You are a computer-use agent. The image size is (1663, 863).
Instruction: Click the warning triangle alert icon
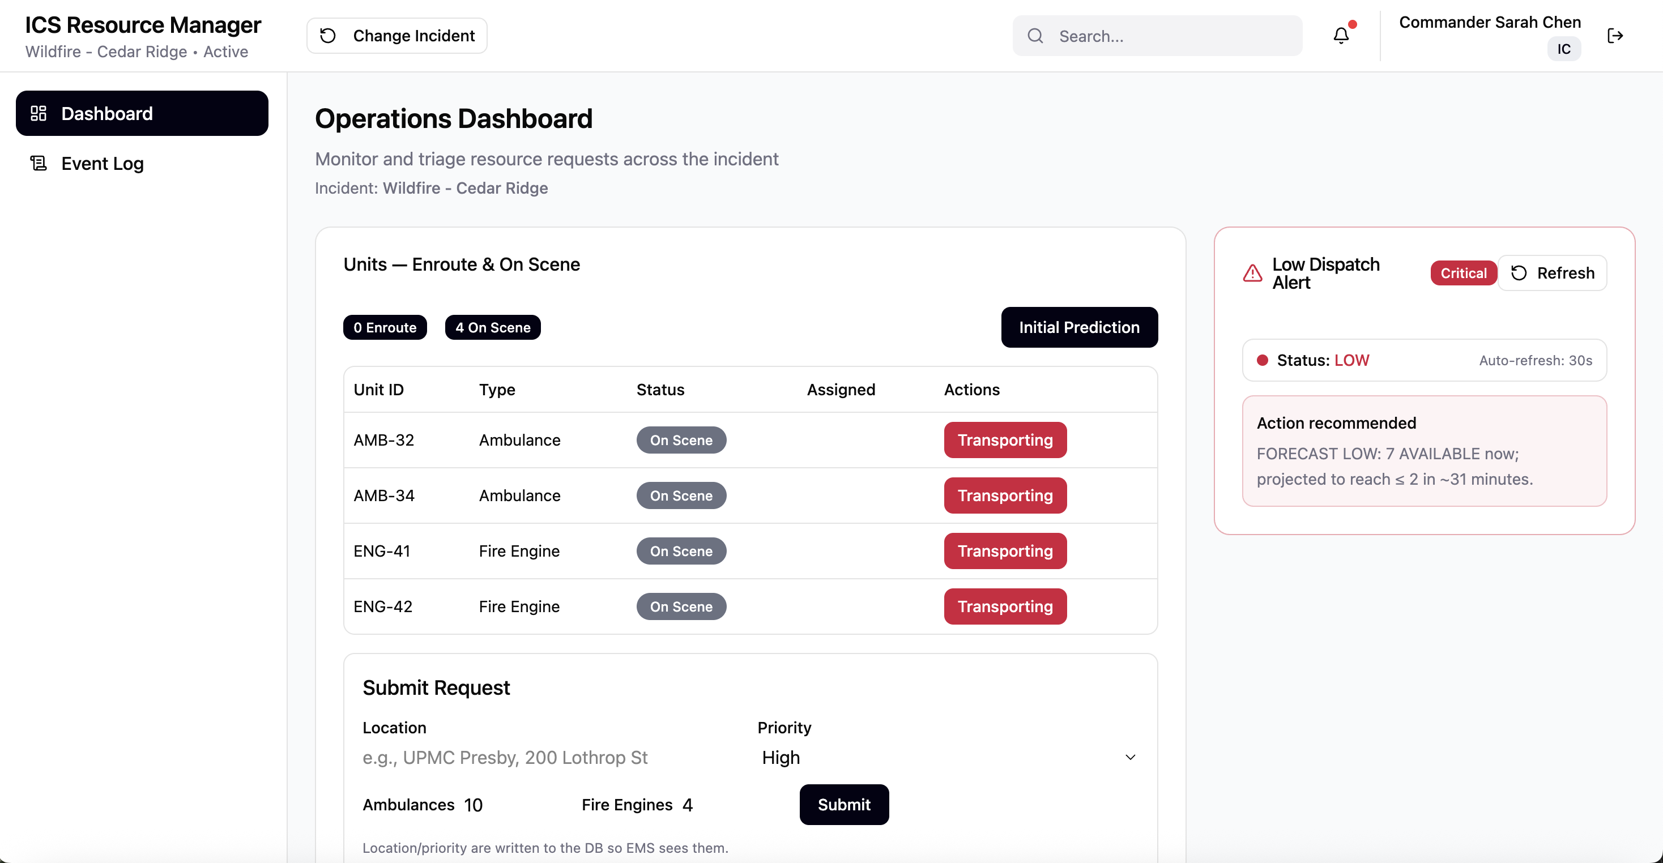point(1252,274)
